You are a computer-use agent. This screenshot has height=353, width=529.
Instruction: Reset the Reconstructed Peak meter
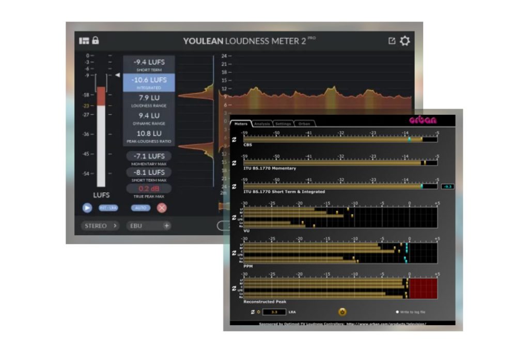tap(234, 288)
